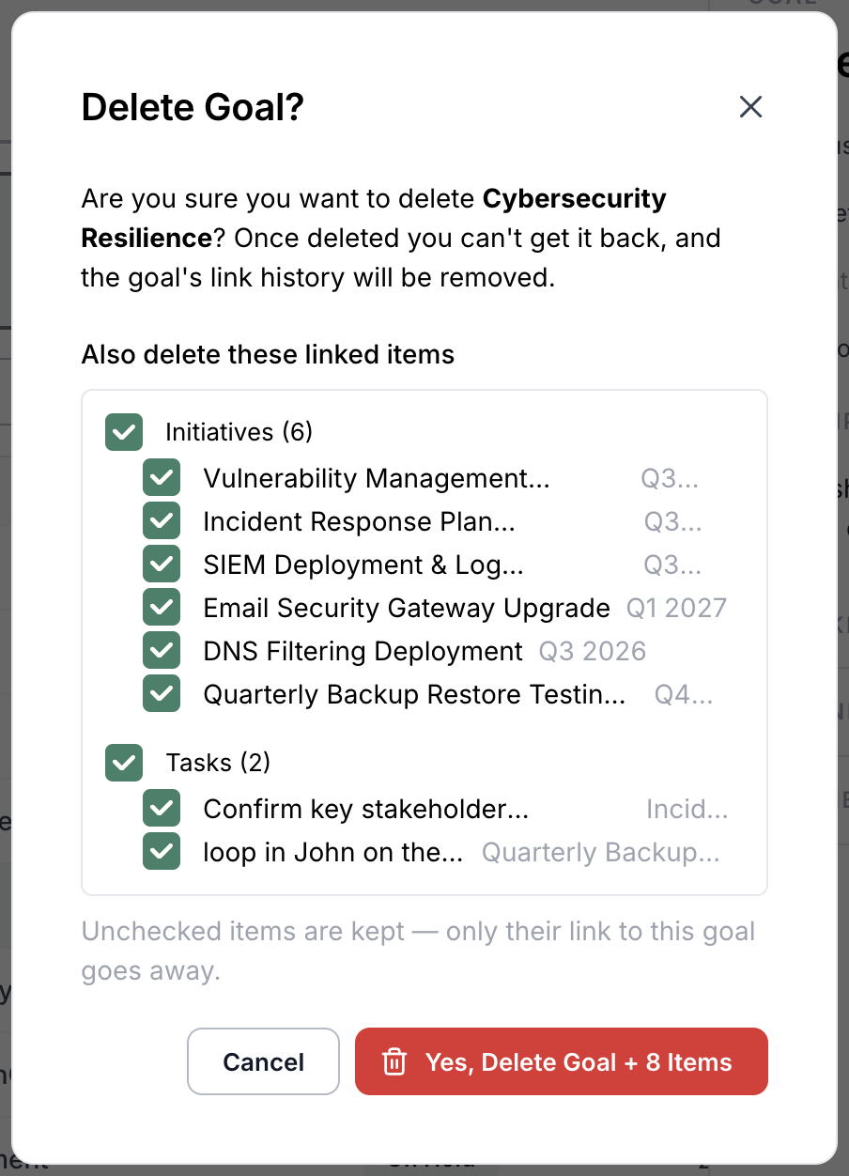The height and width of the screenshot is (1176, 849).
Task: Click Cancel button
Action: tap(263, 1061)
